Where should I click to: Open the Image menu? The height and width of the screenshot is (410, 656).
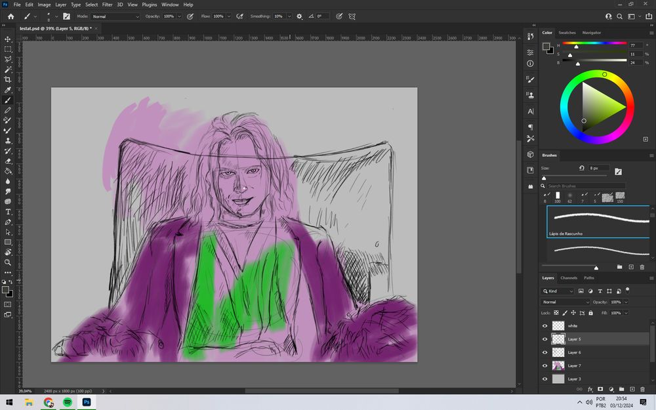pos(44,5)
